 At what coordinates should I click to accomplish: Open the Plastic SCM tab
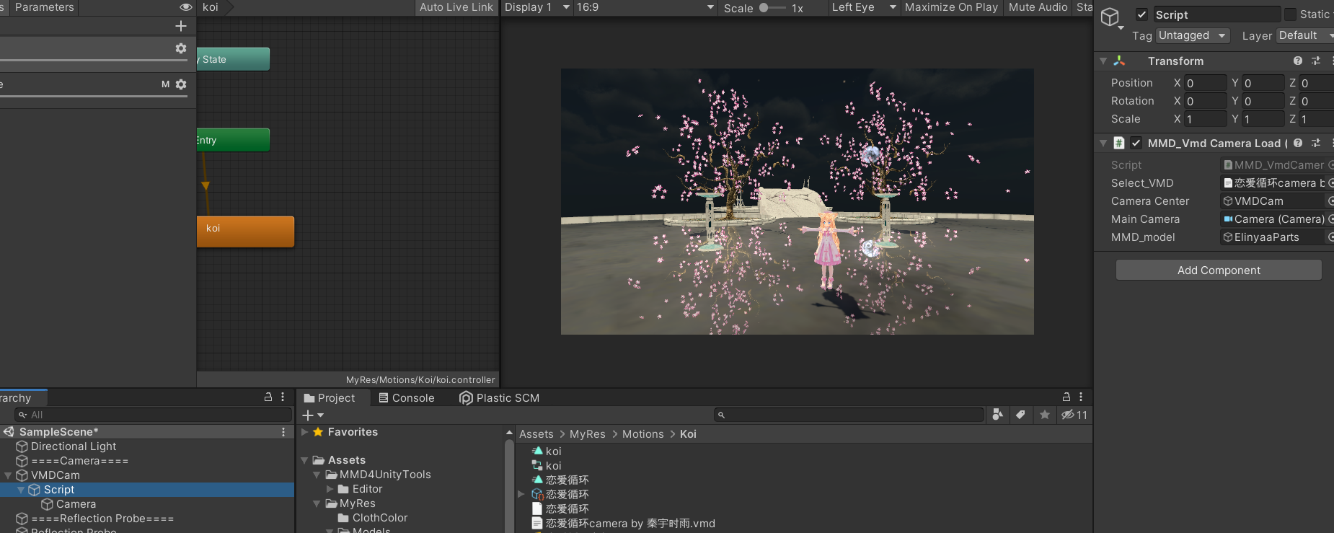click(500, 398)
